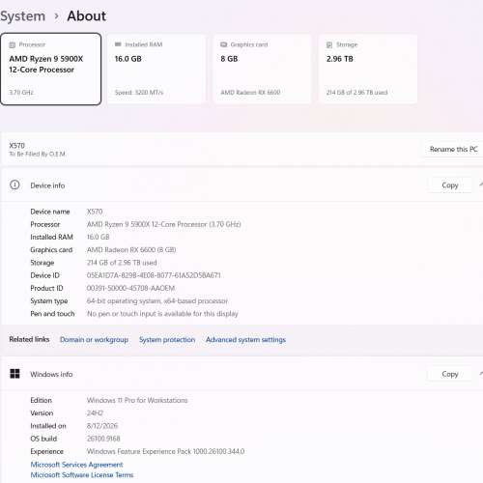Copy the Device info details

[450, 185]
